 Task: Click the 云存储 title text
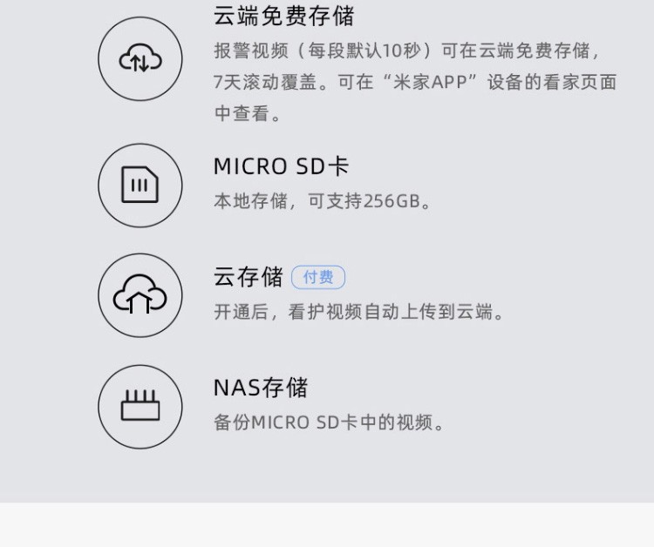[x=248, y=277]
